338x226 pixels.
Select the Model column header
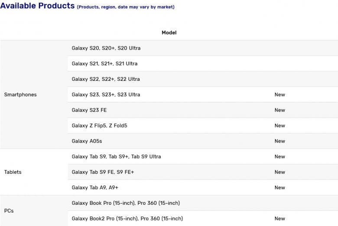tap(169, 33)
